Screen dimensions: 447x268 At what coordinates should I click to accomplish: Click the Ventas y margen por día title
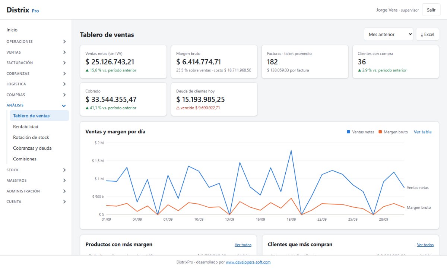115,132
